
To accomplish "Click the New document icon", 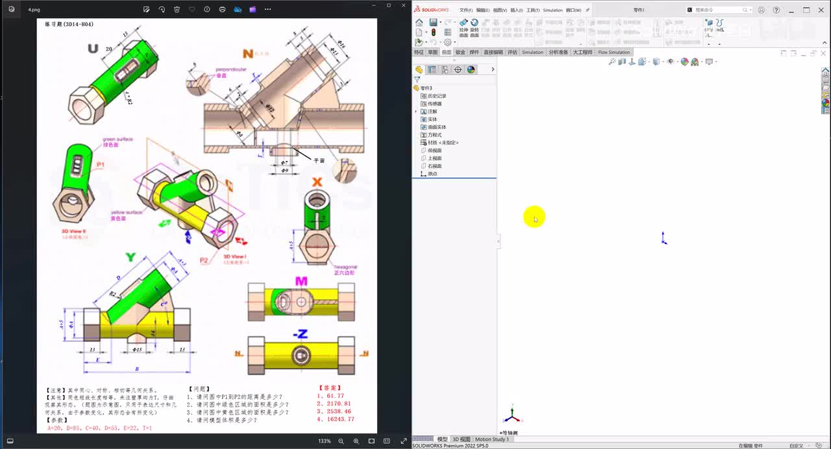I will 419,32.
